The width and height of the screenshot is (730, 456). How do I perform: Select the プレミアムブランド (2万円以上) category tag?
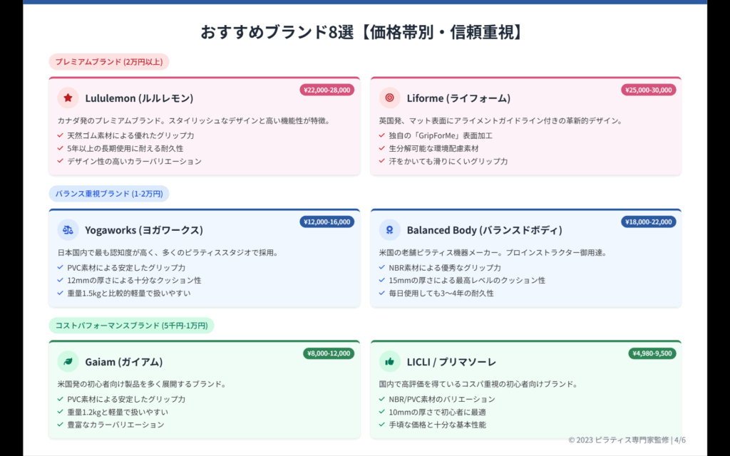pos(108,62)
